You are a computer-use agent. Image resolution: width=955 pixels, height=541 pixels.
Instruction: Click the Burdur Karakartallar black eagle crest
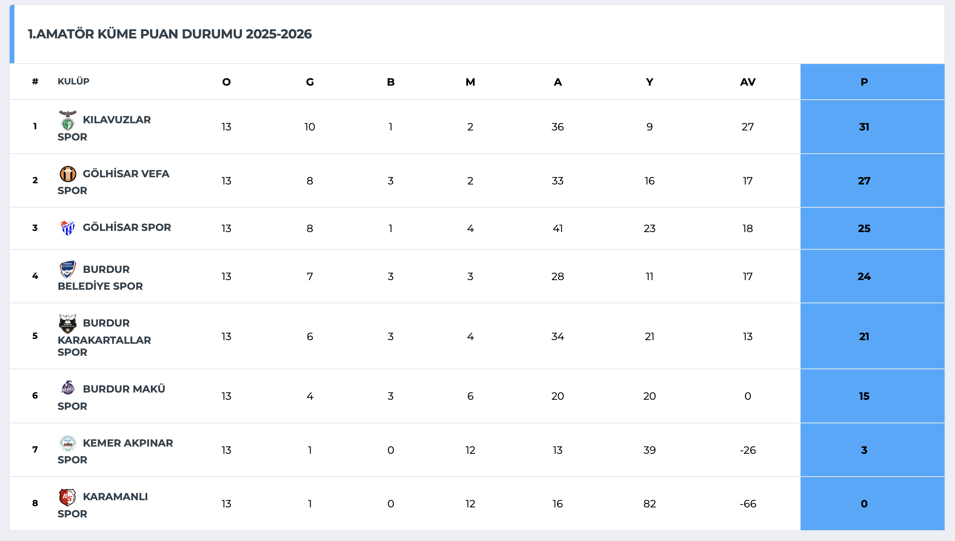pyautogui.click(x=68, y=323)
